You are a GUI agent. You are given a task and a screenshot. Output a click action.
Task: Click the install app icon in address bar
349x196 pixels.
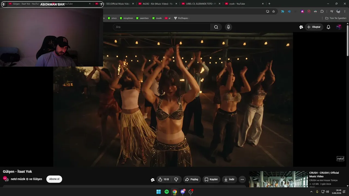pyautogui.click(x=267, y=11)
